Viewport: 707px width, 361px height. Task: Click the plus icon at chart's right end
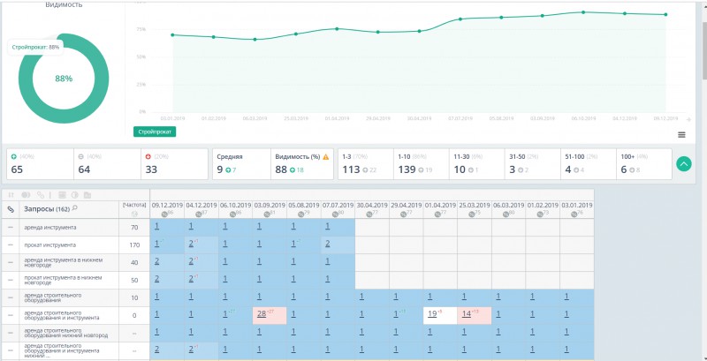tap(688, 119)
